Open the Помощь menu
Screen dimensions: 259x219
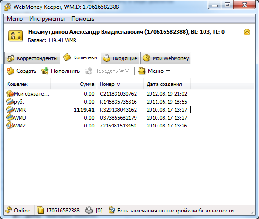pos(82,19)
